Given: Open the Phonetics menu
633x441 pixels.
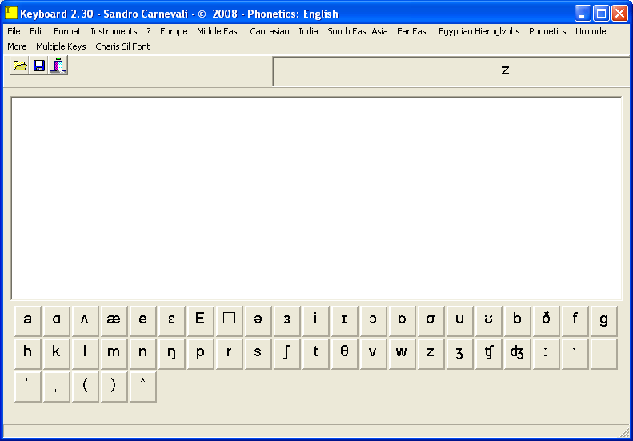Looking at the screenshot, I should tap(547, 31).
